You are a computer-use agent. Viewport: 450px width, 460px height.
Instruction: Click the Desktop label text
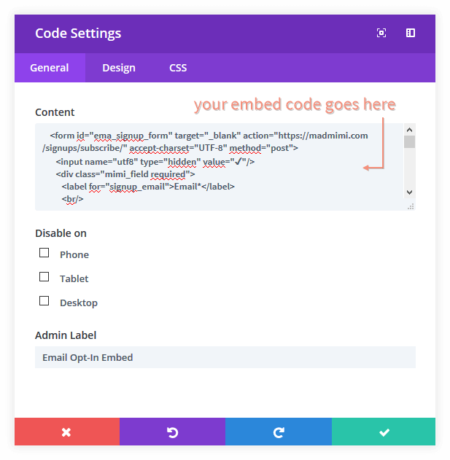coord(79,303)
